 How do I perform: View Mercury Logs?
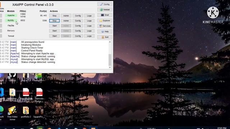[89, 31]
